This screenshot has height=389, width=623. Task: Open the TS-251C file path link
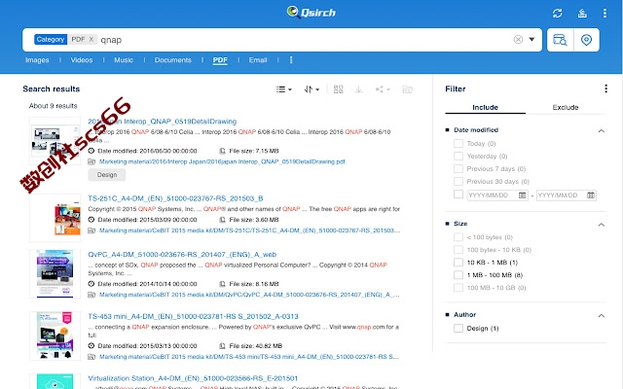[249, 230]
